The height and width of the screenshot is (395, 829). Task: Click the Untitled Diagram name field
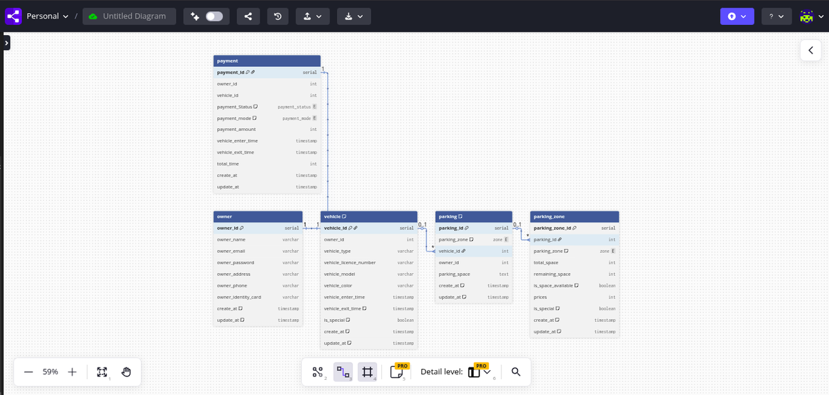(129, 16)
